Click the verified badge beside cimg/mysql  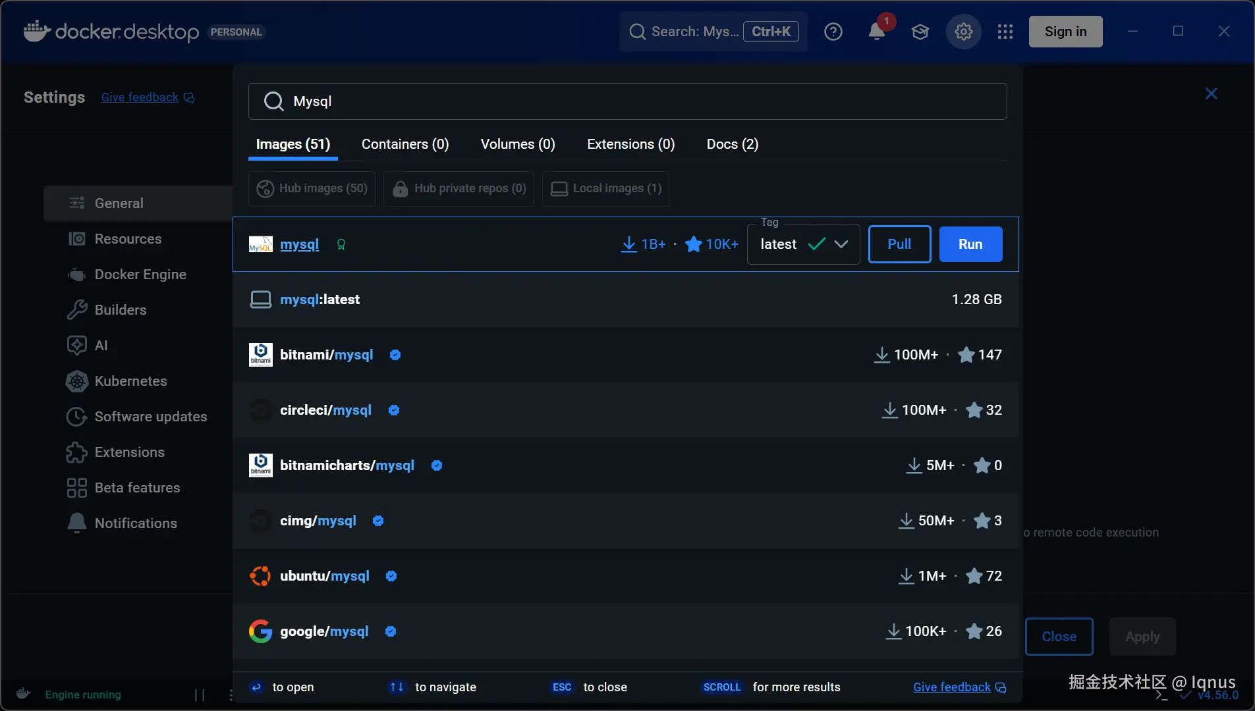[x=378, y=521]
